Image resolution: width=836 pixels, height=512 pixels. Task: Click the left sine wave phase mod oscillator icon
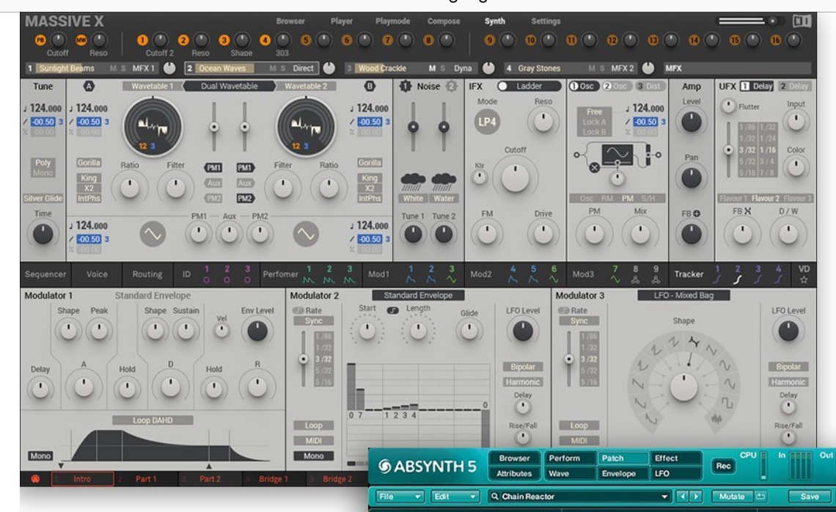click(153, 234)
